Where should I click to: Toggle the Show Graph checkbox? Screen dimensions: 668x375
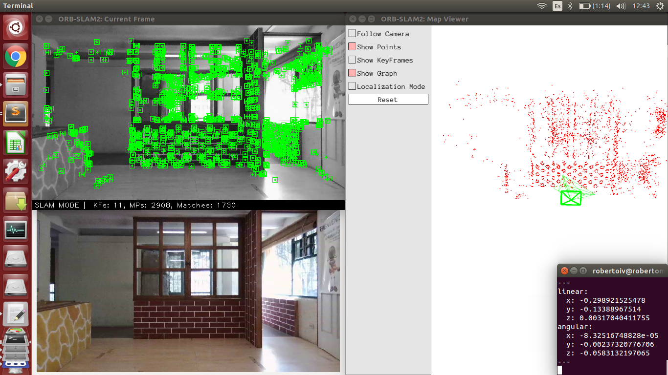tap(352, 73)
